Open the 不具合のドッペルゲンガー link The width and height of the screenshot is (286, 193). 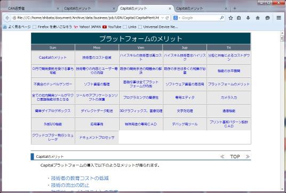click(x=53, y=84)
